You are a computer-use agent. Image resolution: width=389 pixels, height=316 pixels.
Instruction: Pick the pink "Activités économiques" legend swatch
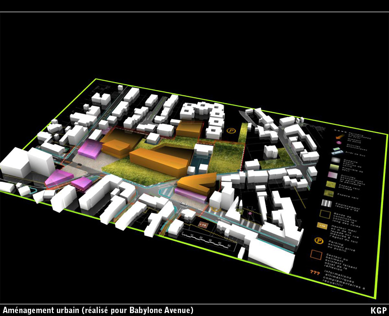pos(330,175)
